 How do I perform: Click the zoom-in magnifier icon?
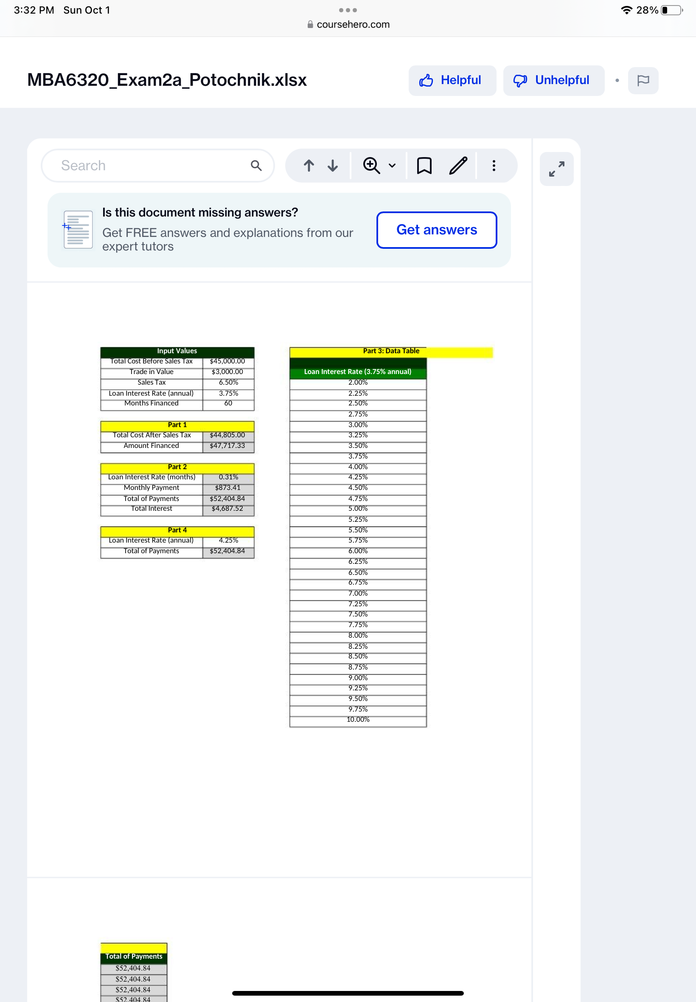(x=371, y=165)
